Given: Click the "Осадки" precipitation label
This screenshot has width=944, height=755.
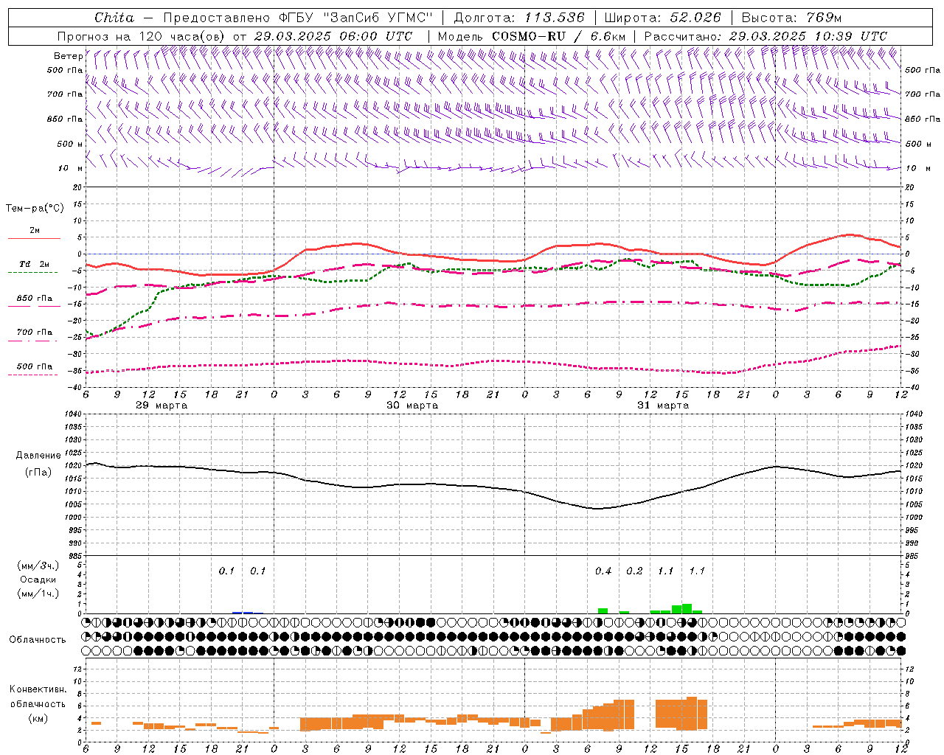Looking at the screenshot, I should pos(38,580).
